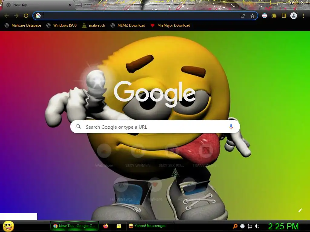Open the Chrome three-dot menu

303,16
